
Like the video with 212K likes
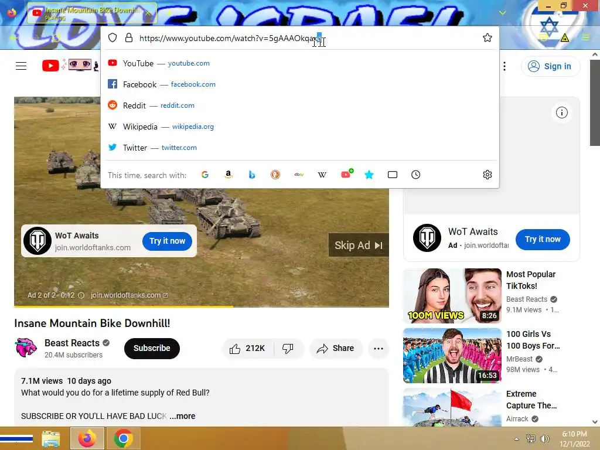tap(248, 348)
